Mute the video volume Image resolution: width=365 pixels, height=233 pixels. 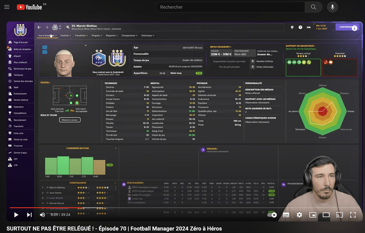[43, 215]
